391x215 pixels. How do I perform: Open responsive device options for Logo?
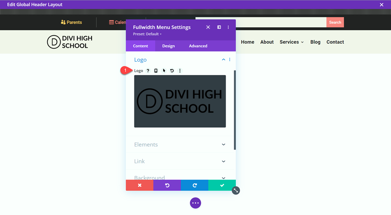coord(156,71)
